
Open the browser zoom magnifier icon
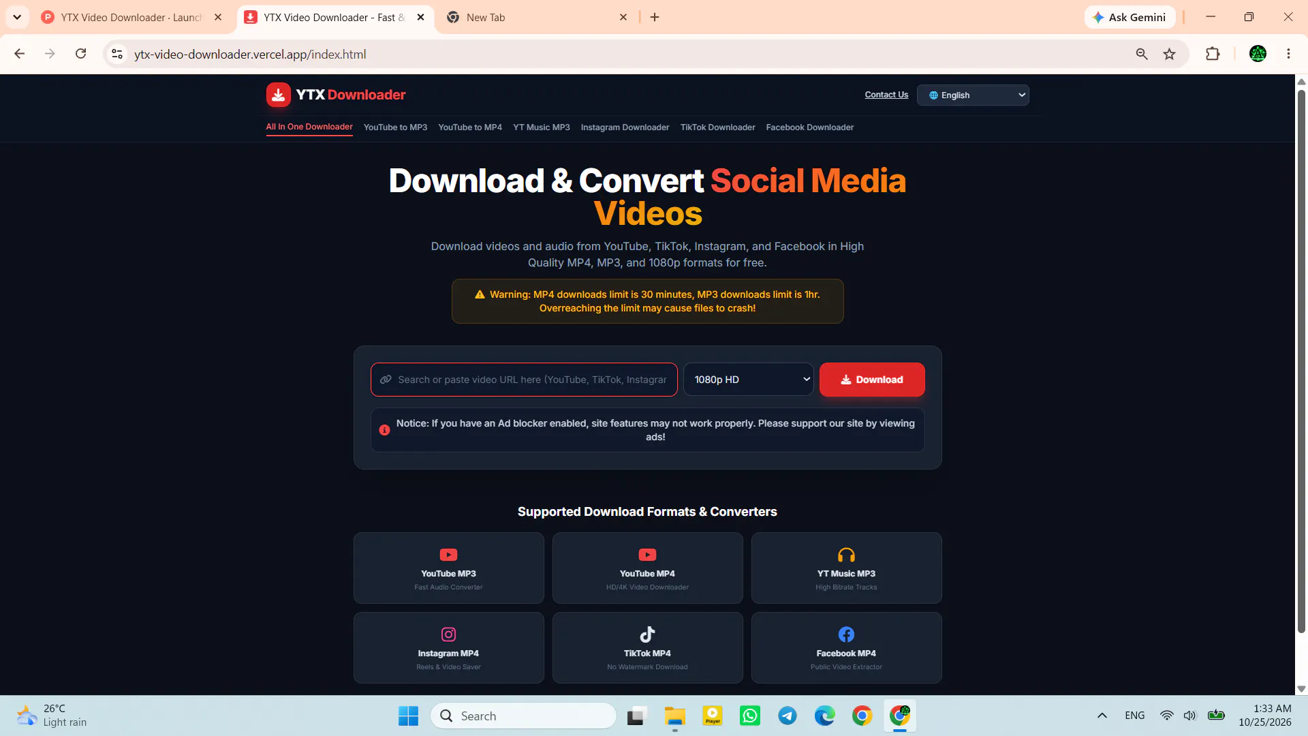pos(1142,54)
